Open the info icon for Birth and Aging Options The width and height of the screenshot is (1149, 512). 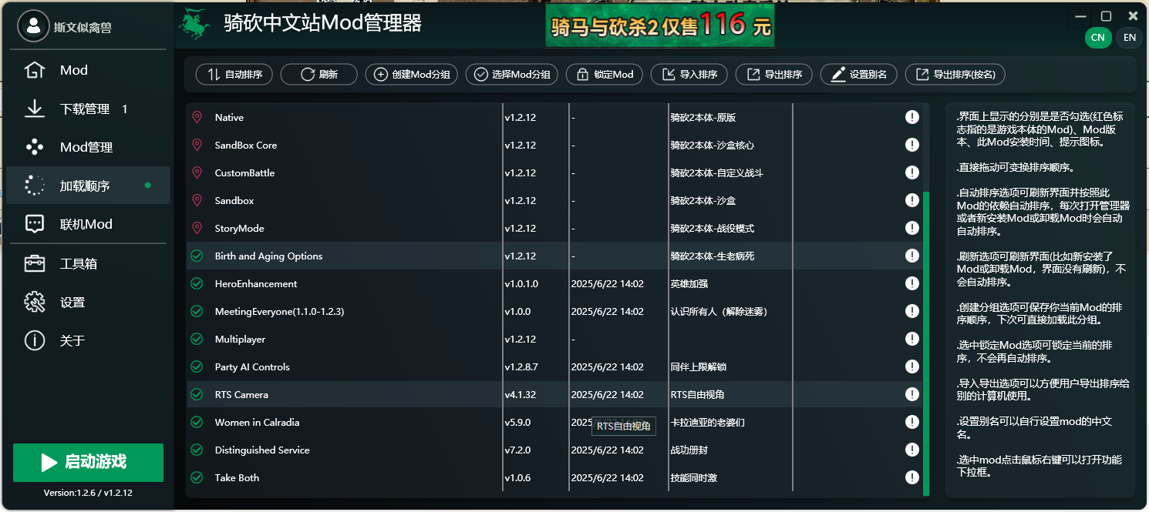[x=912, y=256]
